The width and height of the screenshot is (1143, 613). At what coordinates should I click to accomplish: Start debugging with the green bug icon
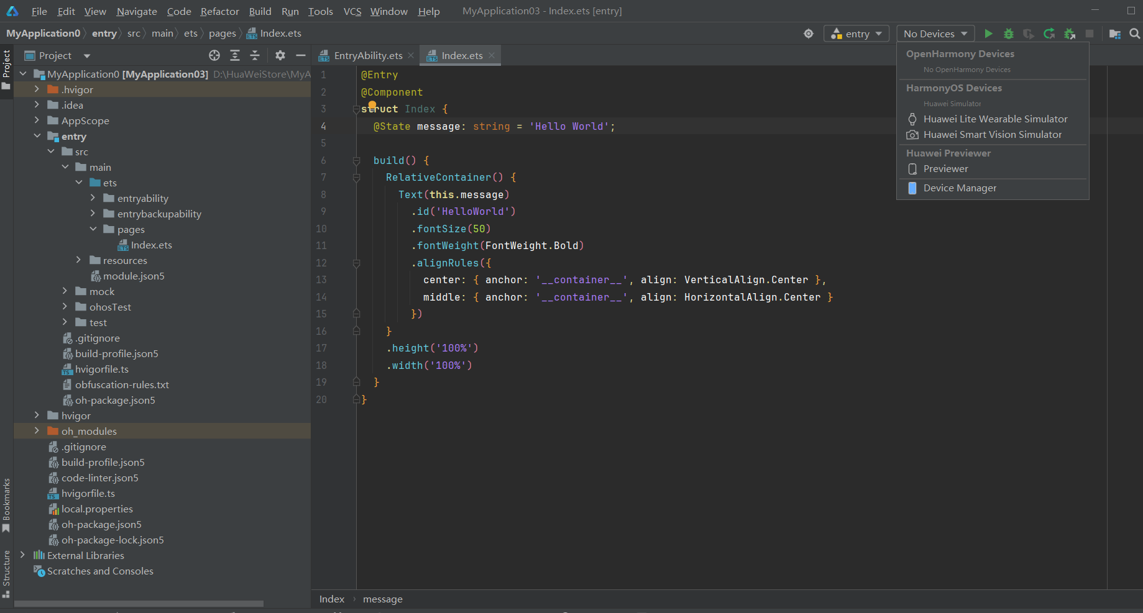click(x=1009, y=34)
